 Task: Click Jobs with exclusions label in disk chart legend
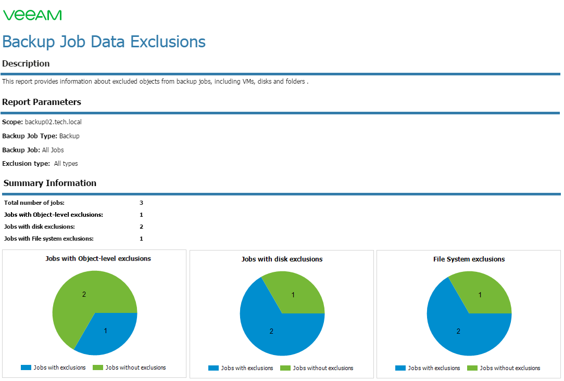pos(247,368)
